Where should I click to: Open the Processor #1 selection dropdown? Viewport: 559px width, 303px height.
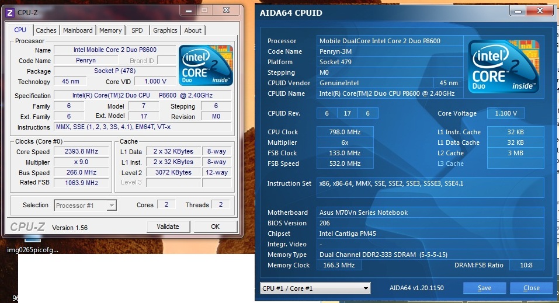(86, 205)
